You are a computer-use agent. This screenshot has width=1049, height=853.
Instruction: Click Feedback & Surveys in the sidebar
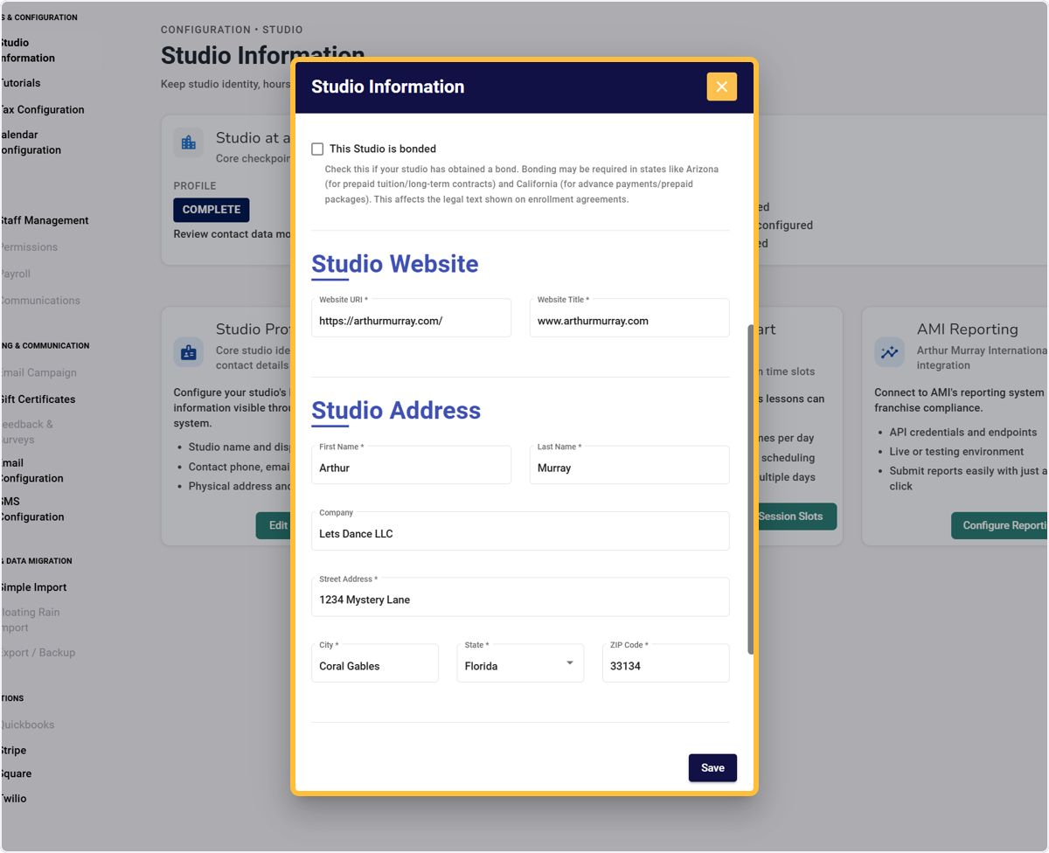[x=26, y=433]
